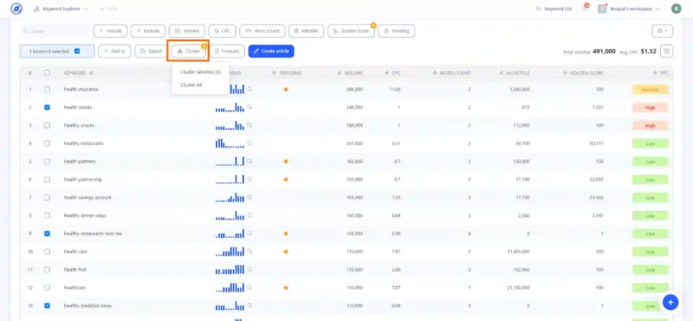Click the trend magnifier for healthy dinner ideas
This screenshot has width=693, height=321.
pos(250,216)
